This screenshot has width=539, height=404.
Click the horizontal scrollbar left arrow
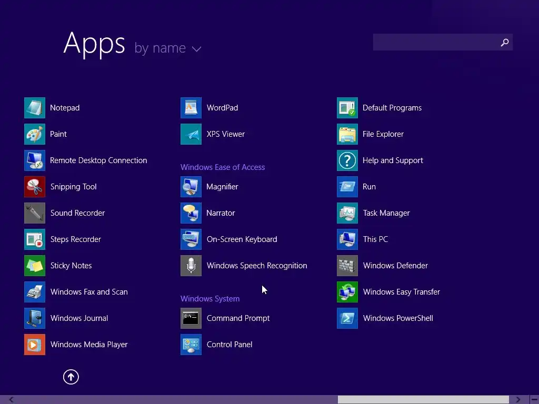pos(12,400)
